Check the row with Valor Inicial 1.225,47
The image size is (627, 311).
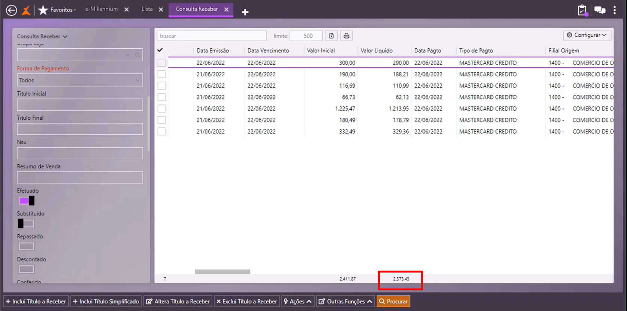pyautogui.click(x=161, y=109)
